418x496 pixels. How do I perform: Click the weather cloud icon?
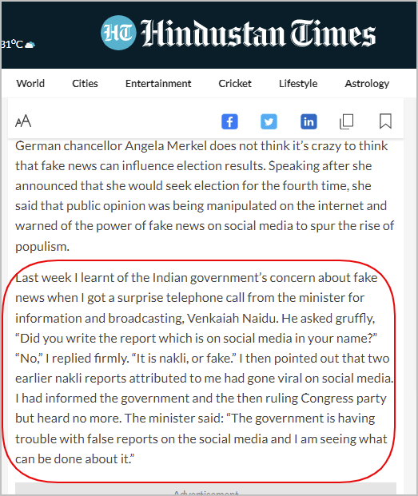click(x=30, y=45)
